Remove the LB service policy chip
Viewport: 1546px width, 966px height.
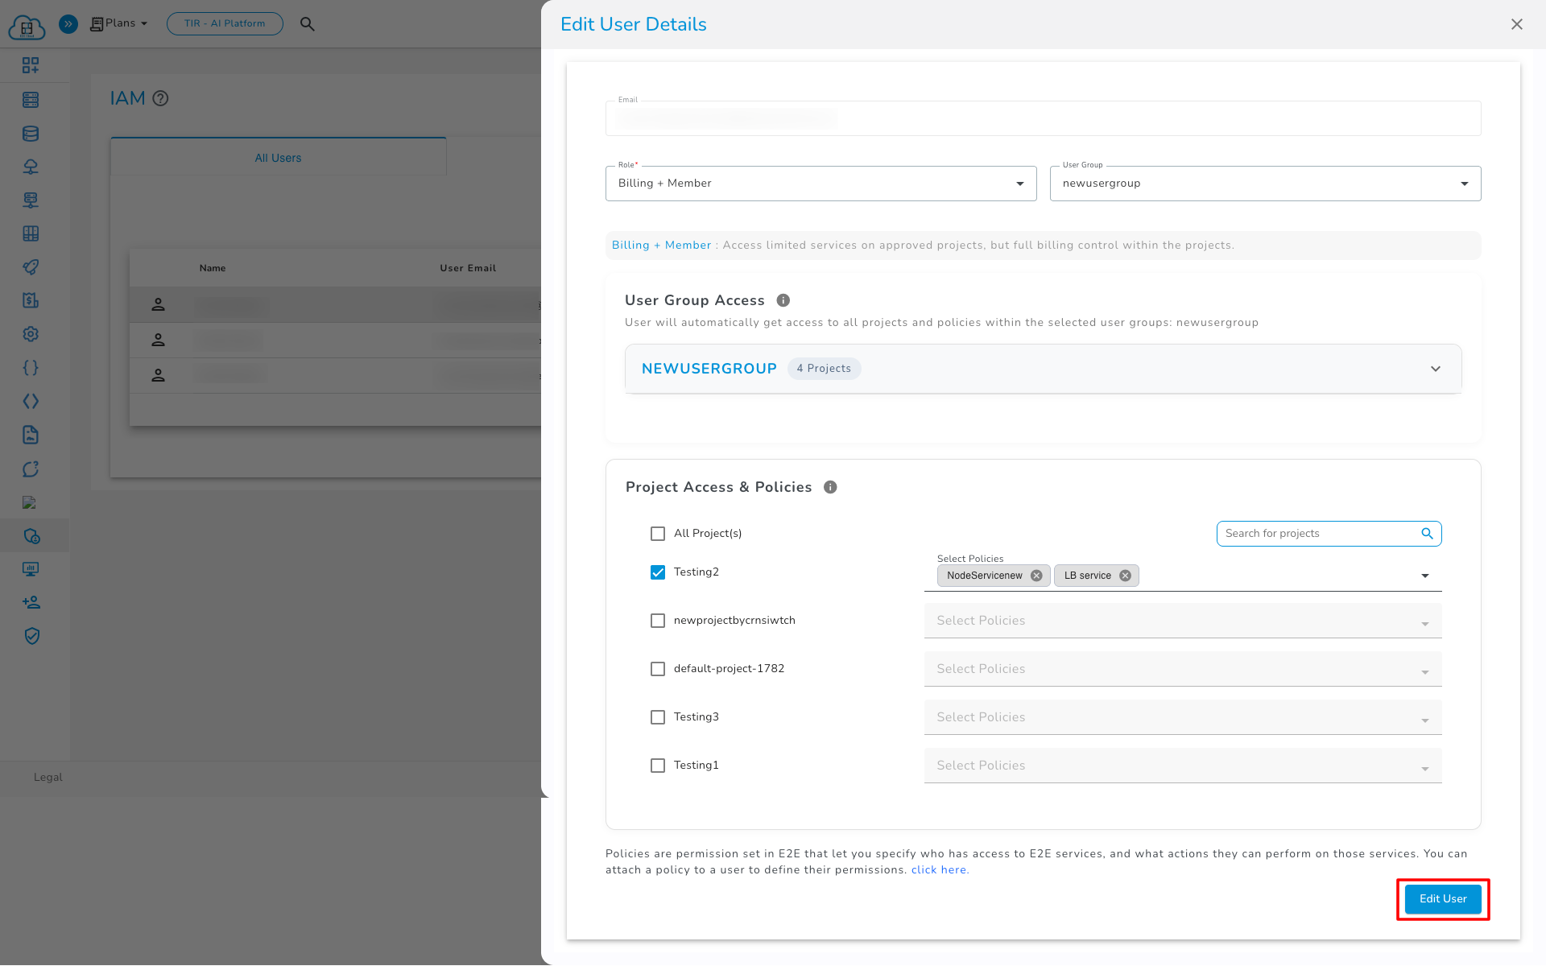(1125, 576)
